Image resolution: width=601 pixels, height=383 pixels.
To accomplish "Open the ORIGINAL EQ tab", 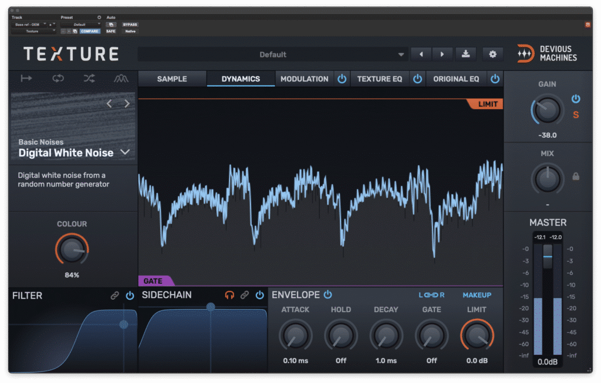I will click(x=456, y=79).
